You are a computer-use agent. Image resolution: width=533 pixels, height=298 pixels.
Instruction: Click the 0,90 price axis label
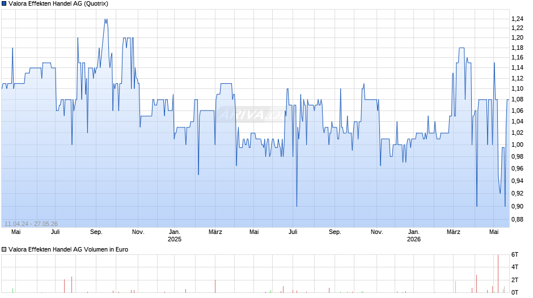517,206
